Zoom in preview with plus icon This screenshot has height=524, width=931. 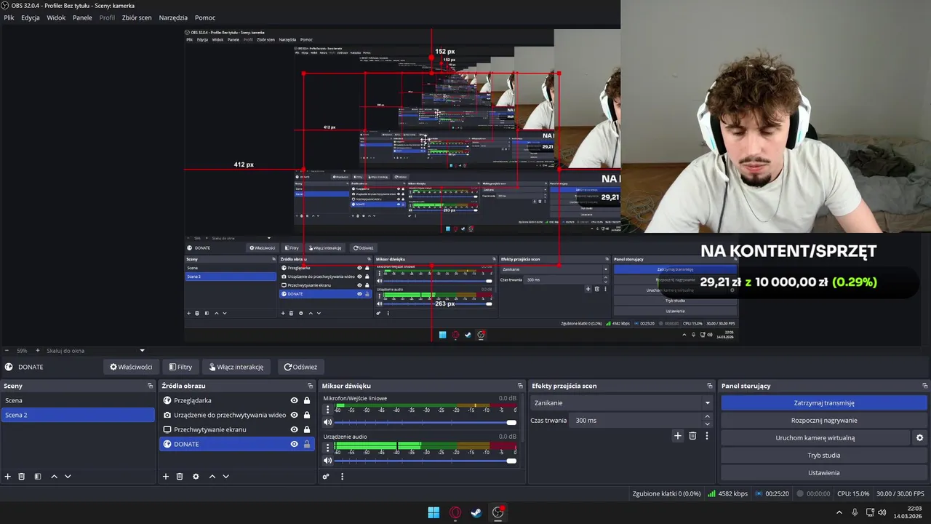(38, 351)
